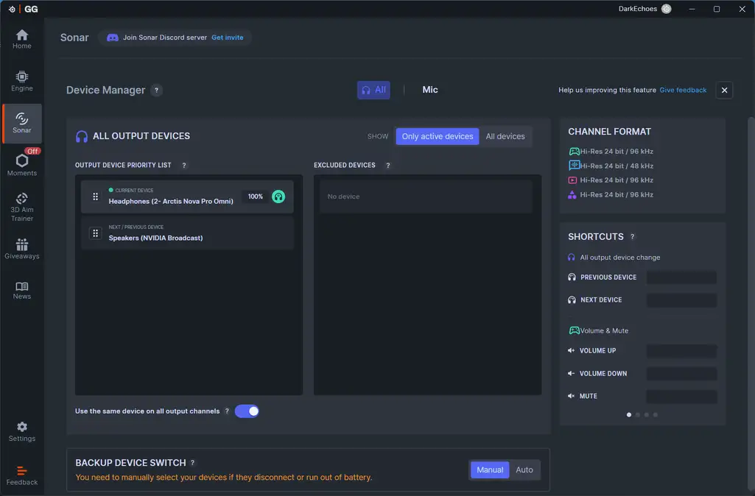Show only active devices
This screenshot has width=755, height=496.
point(438,137)
